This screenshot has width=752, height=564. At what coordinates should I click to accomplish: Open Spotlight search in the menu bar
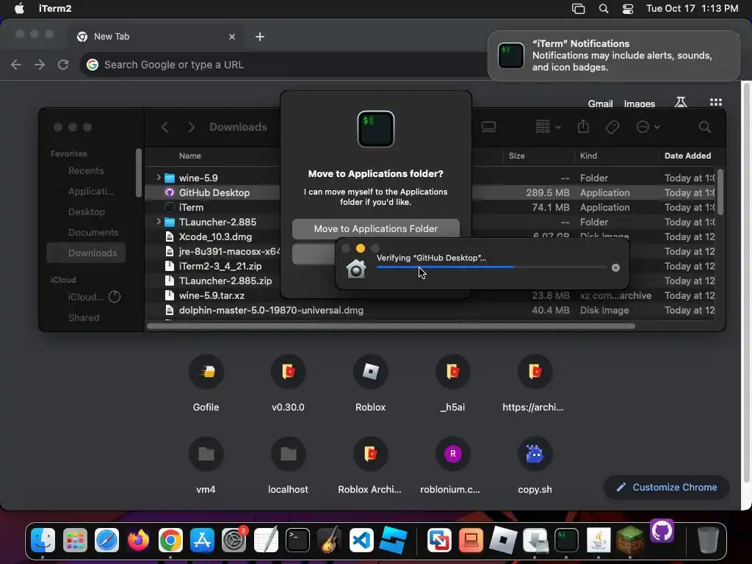click(x=604, y=9)
